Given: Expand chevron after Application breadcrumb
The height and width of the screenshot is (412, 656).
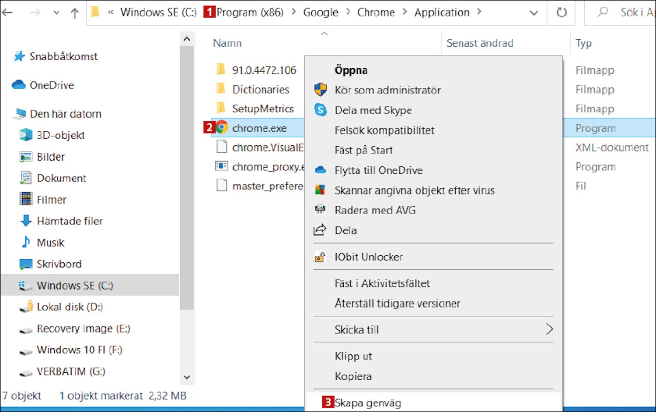Looking at the screenshot, I should coord(479,12).
